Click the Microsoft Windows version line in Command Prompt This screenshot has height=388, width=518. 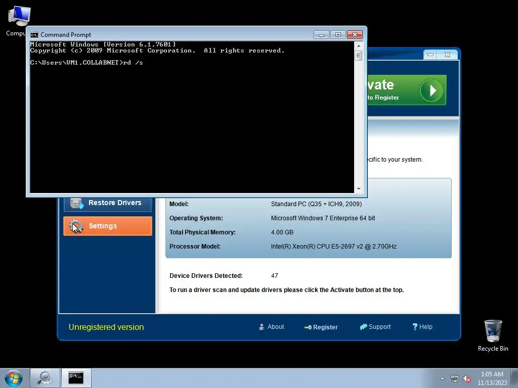pos(103,44)
